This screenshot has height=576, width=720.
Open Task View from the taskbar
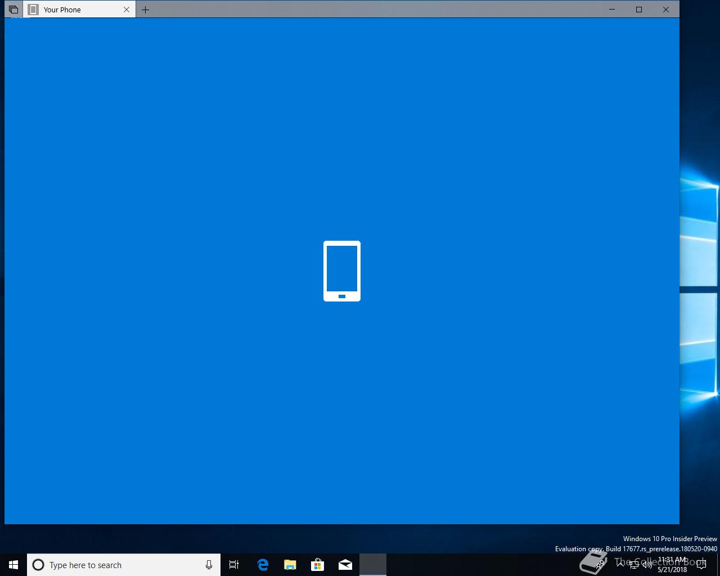234,565
